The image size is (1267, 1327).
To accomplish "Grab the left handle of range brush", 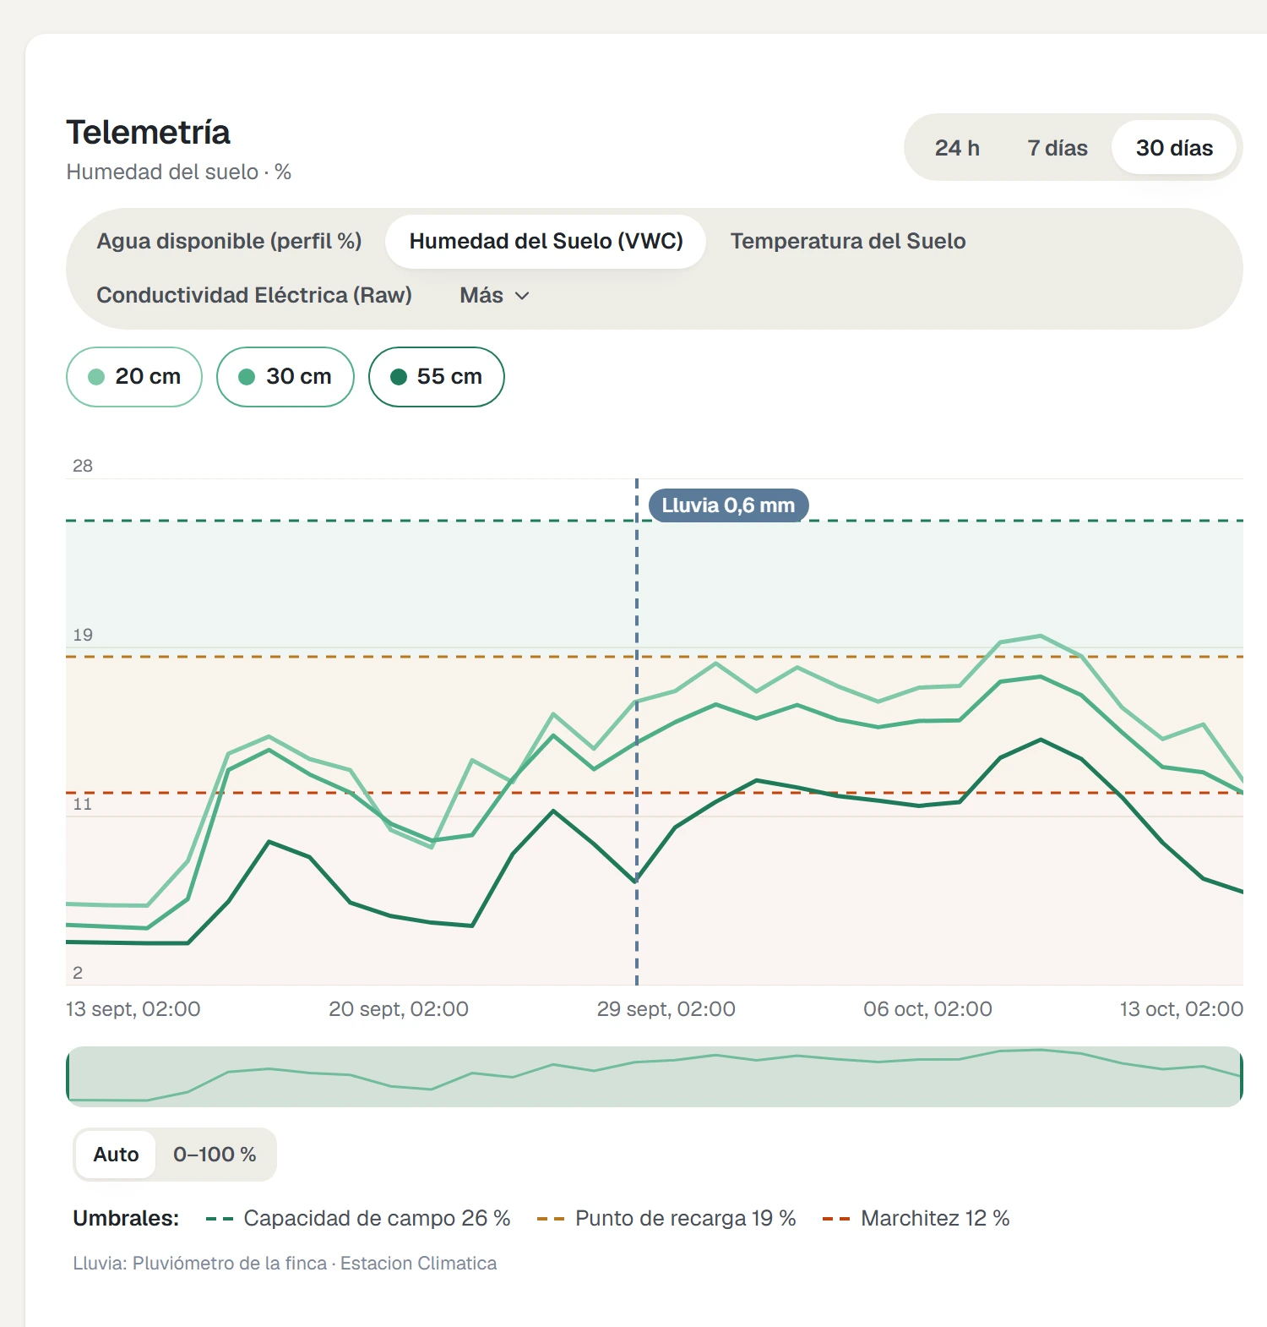I will [68, 1077].
